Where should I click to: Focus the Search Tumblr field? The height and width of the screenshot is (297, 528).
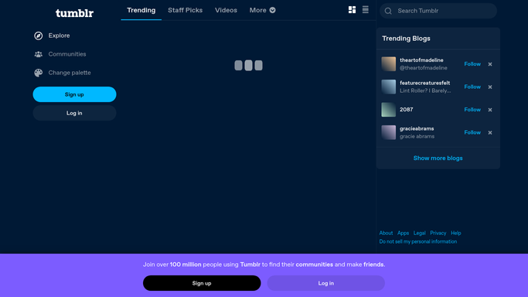438,11
